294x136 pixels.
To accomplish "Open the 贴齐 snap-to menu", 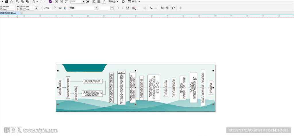I will (113, 2).
